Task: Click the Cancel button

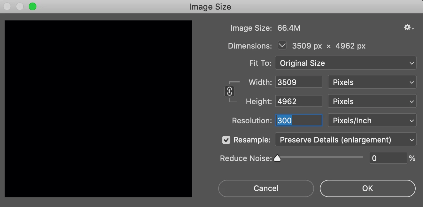Action: [266, 188]
